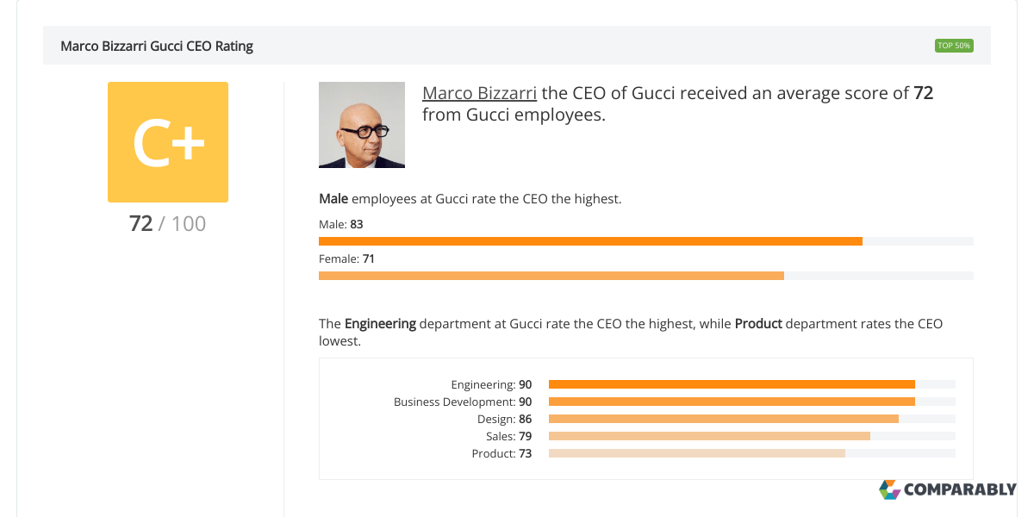1034x517 pixels.
Task: Click the Female: 71 label
Action: click(x=346, y=258)
